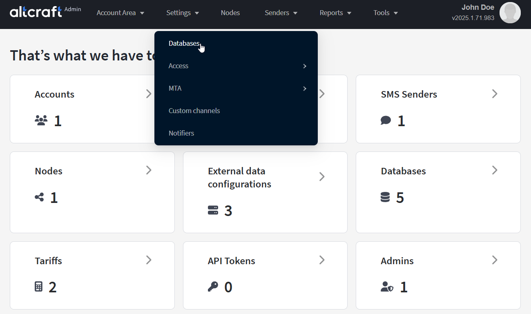Click the Altcraft logo

tap(36, 12)
